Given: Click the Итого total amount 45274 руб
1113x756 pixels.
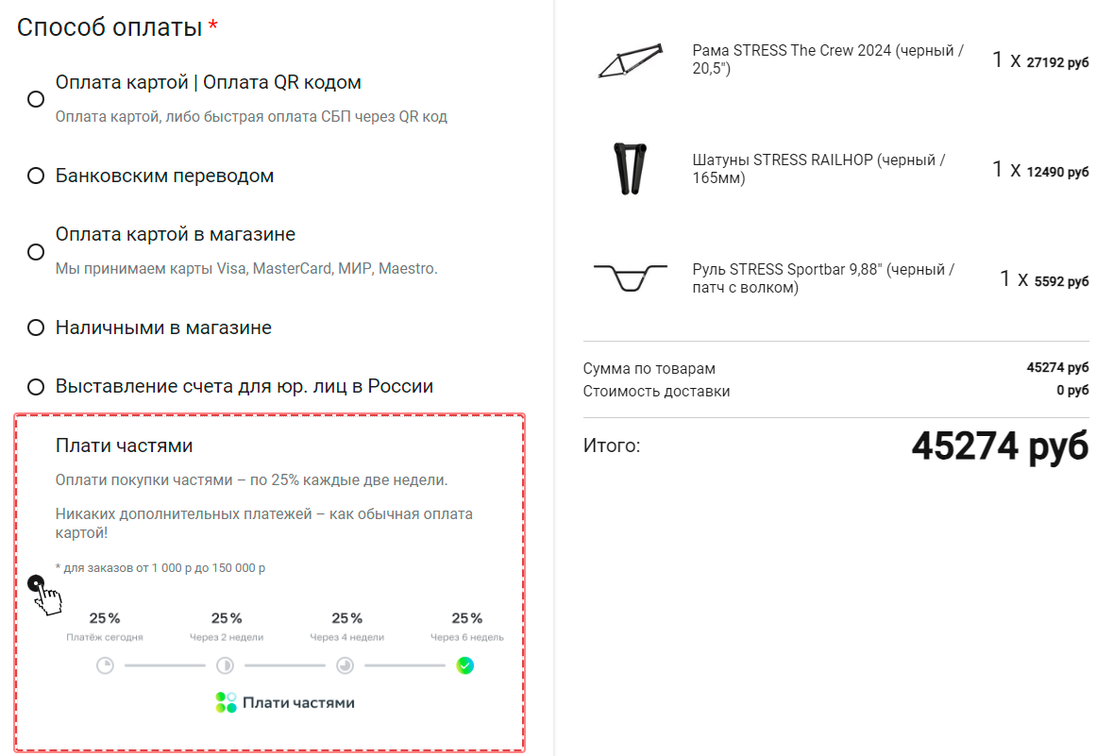Looking at the screenshot, I should [999, 446].
